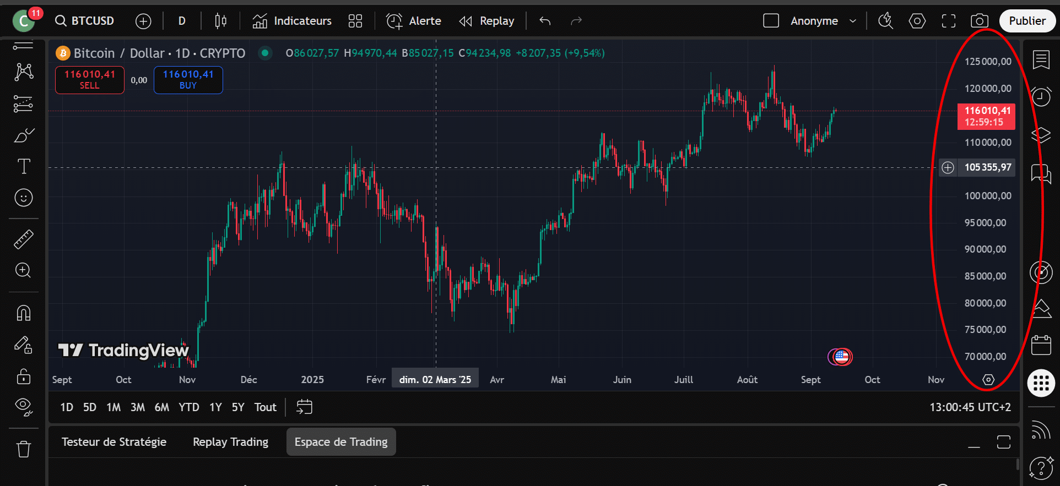Select the 6M time range

point(161,407)
